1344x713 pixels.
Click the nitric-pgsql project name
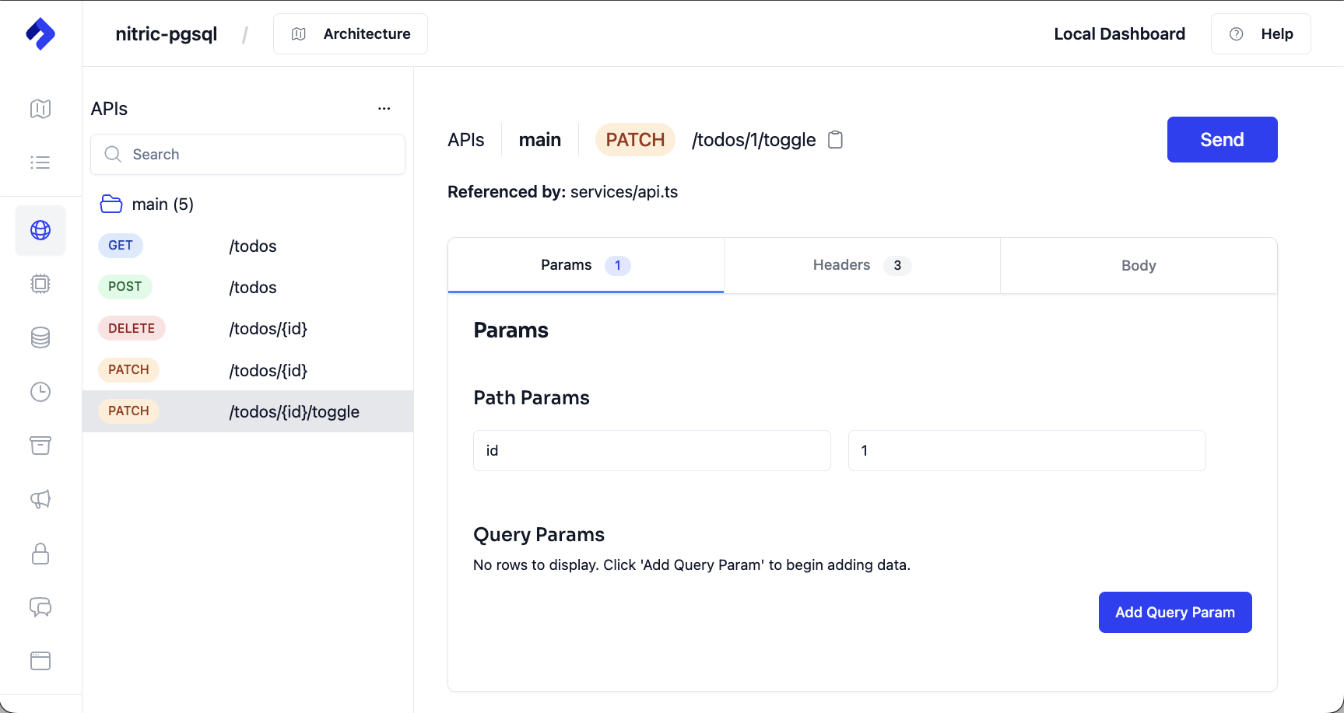click(167, 34)
